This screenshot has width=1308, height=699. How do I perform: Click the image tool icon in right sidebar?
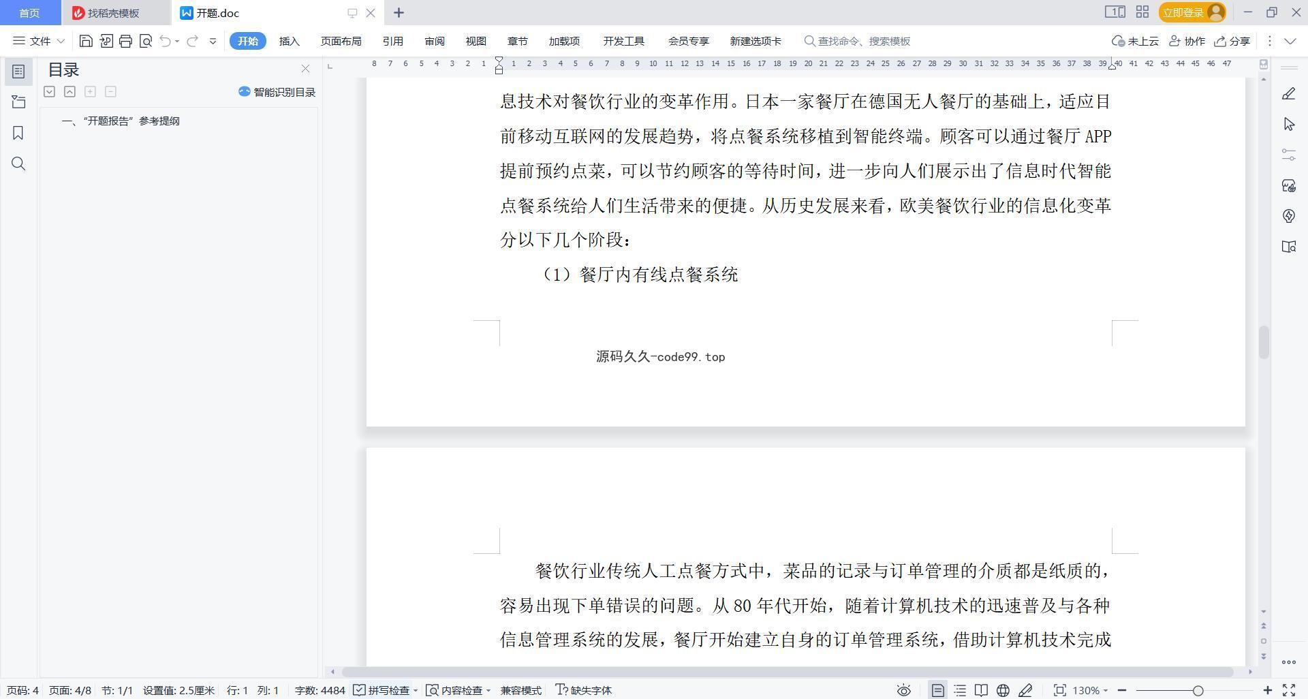(x=1288, y=185)
